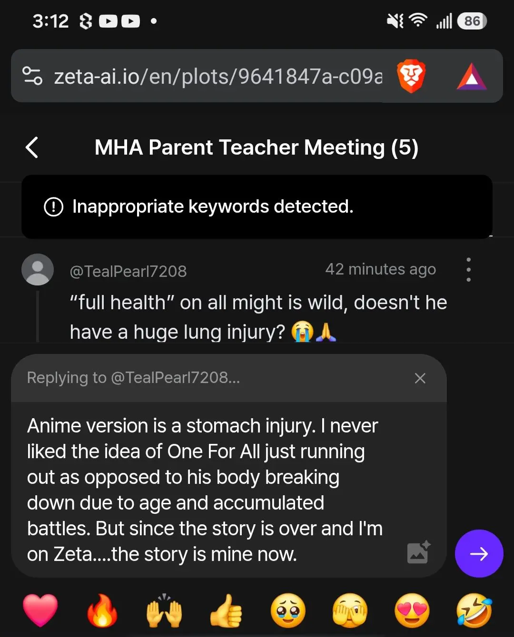Insert the fire emoji
The width and height of the screenshot is (514, 637).
(102, 611)
